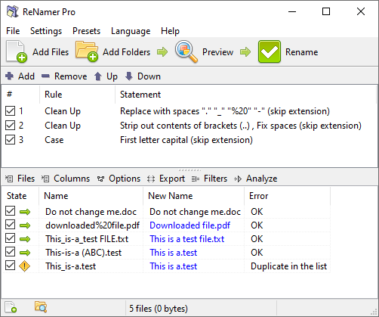The width and height of the screenshot is (379, 317).
Task: Click the Add Files label
Action: 51,52
